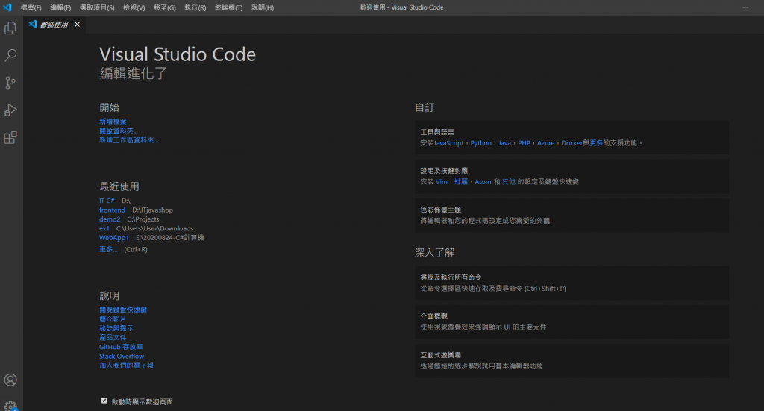Install Docker support link
The height and width of the screenshot is (411, 764).
click(572, 143)
